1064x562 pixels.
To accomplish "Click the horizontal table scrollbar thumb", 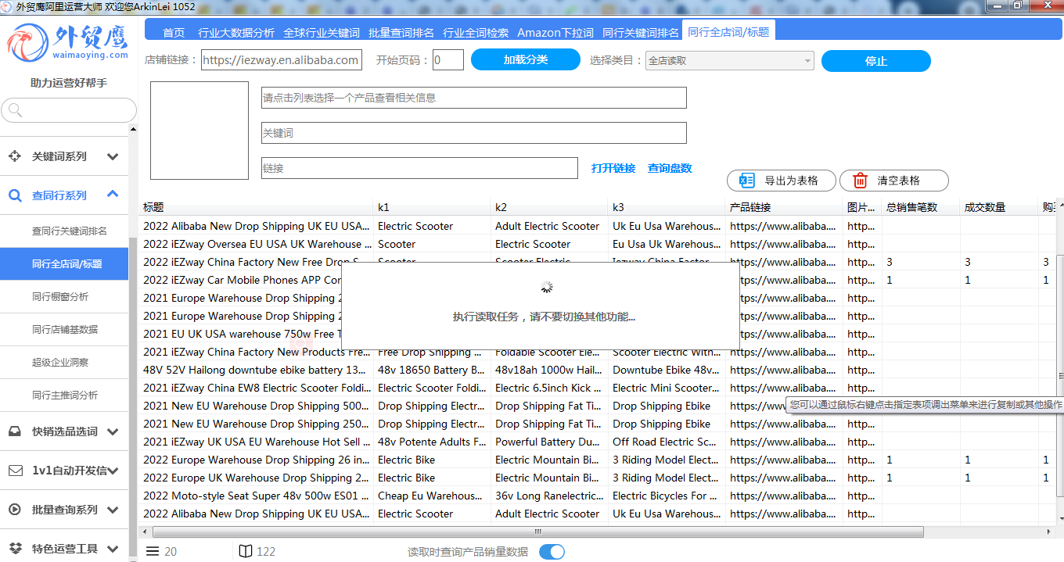I will (x=537, y=532).
